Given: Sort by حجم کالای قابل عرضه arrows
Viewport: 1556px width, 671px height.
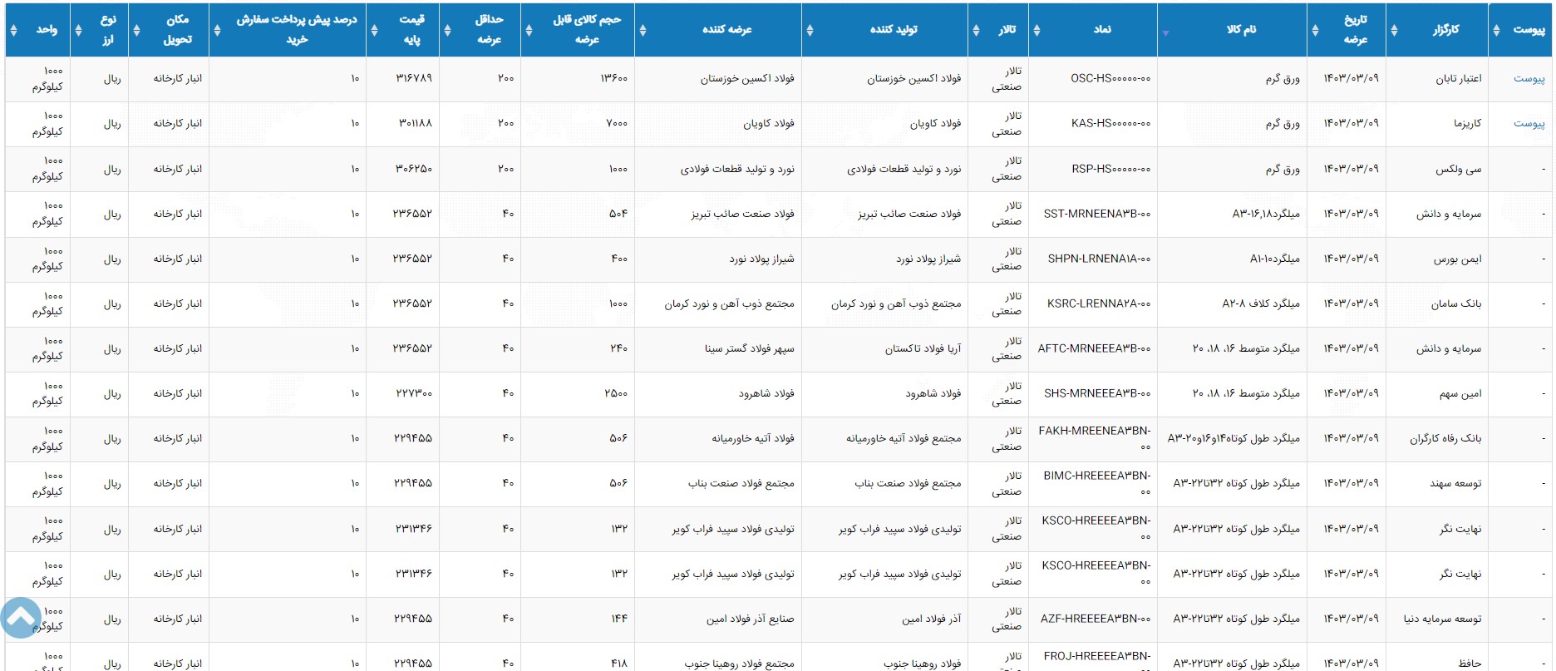Looking at the screenshot, I should [529, 30].
